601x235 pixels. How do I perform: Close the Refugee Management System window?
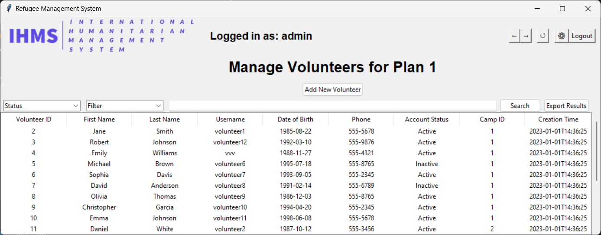(588, 9)
